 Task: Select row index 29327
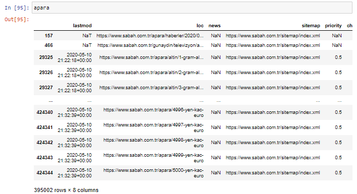[46, 88]
